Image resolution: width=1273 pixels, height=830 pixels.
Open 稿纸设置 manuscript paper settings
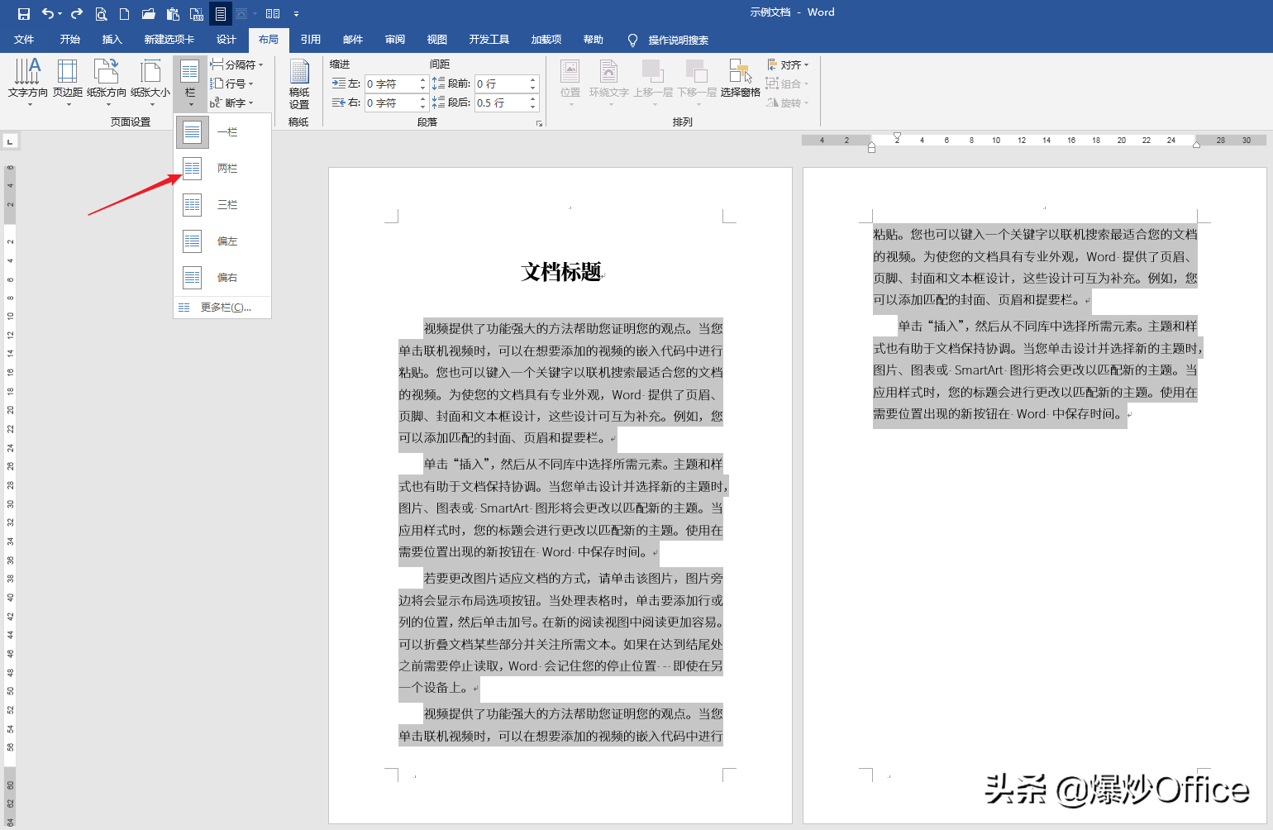click(x=299, y=83)
